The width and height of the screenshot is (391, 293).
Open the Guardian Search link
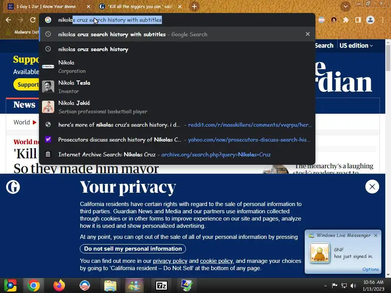(x=324, y=46)
